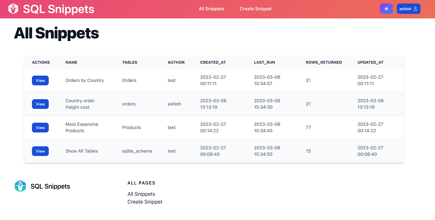Click the person icon on the ashish button

(415, 9)
